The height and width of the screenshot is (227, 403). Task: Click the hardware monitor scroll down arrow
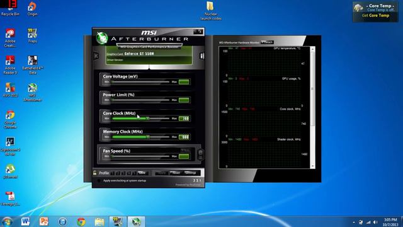pyautogui.click(x=313, y=166)
